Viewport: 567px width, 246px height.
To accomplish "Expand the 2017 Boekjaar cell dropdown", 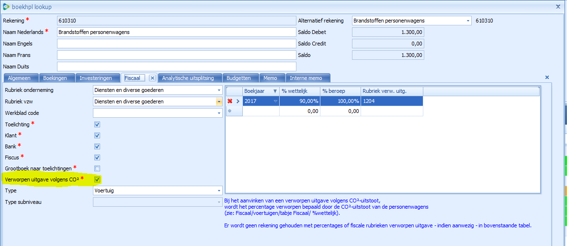I will pyautogui.click(x=275, y=101).
